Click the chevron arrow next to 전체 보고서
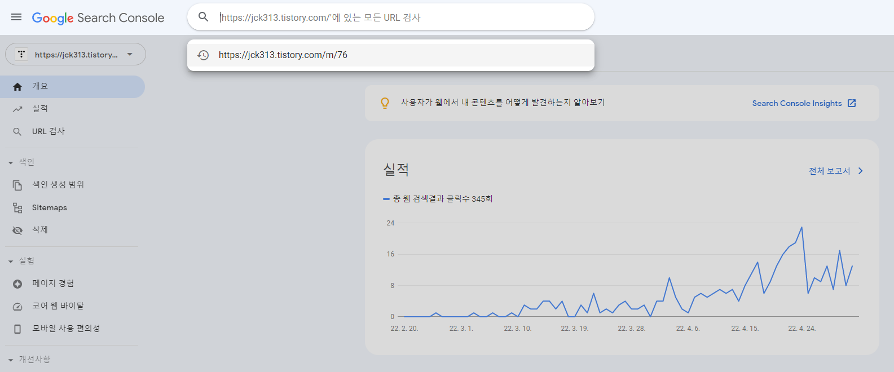The width and height of the screenshot is (894, 372). tap(860, 171)
